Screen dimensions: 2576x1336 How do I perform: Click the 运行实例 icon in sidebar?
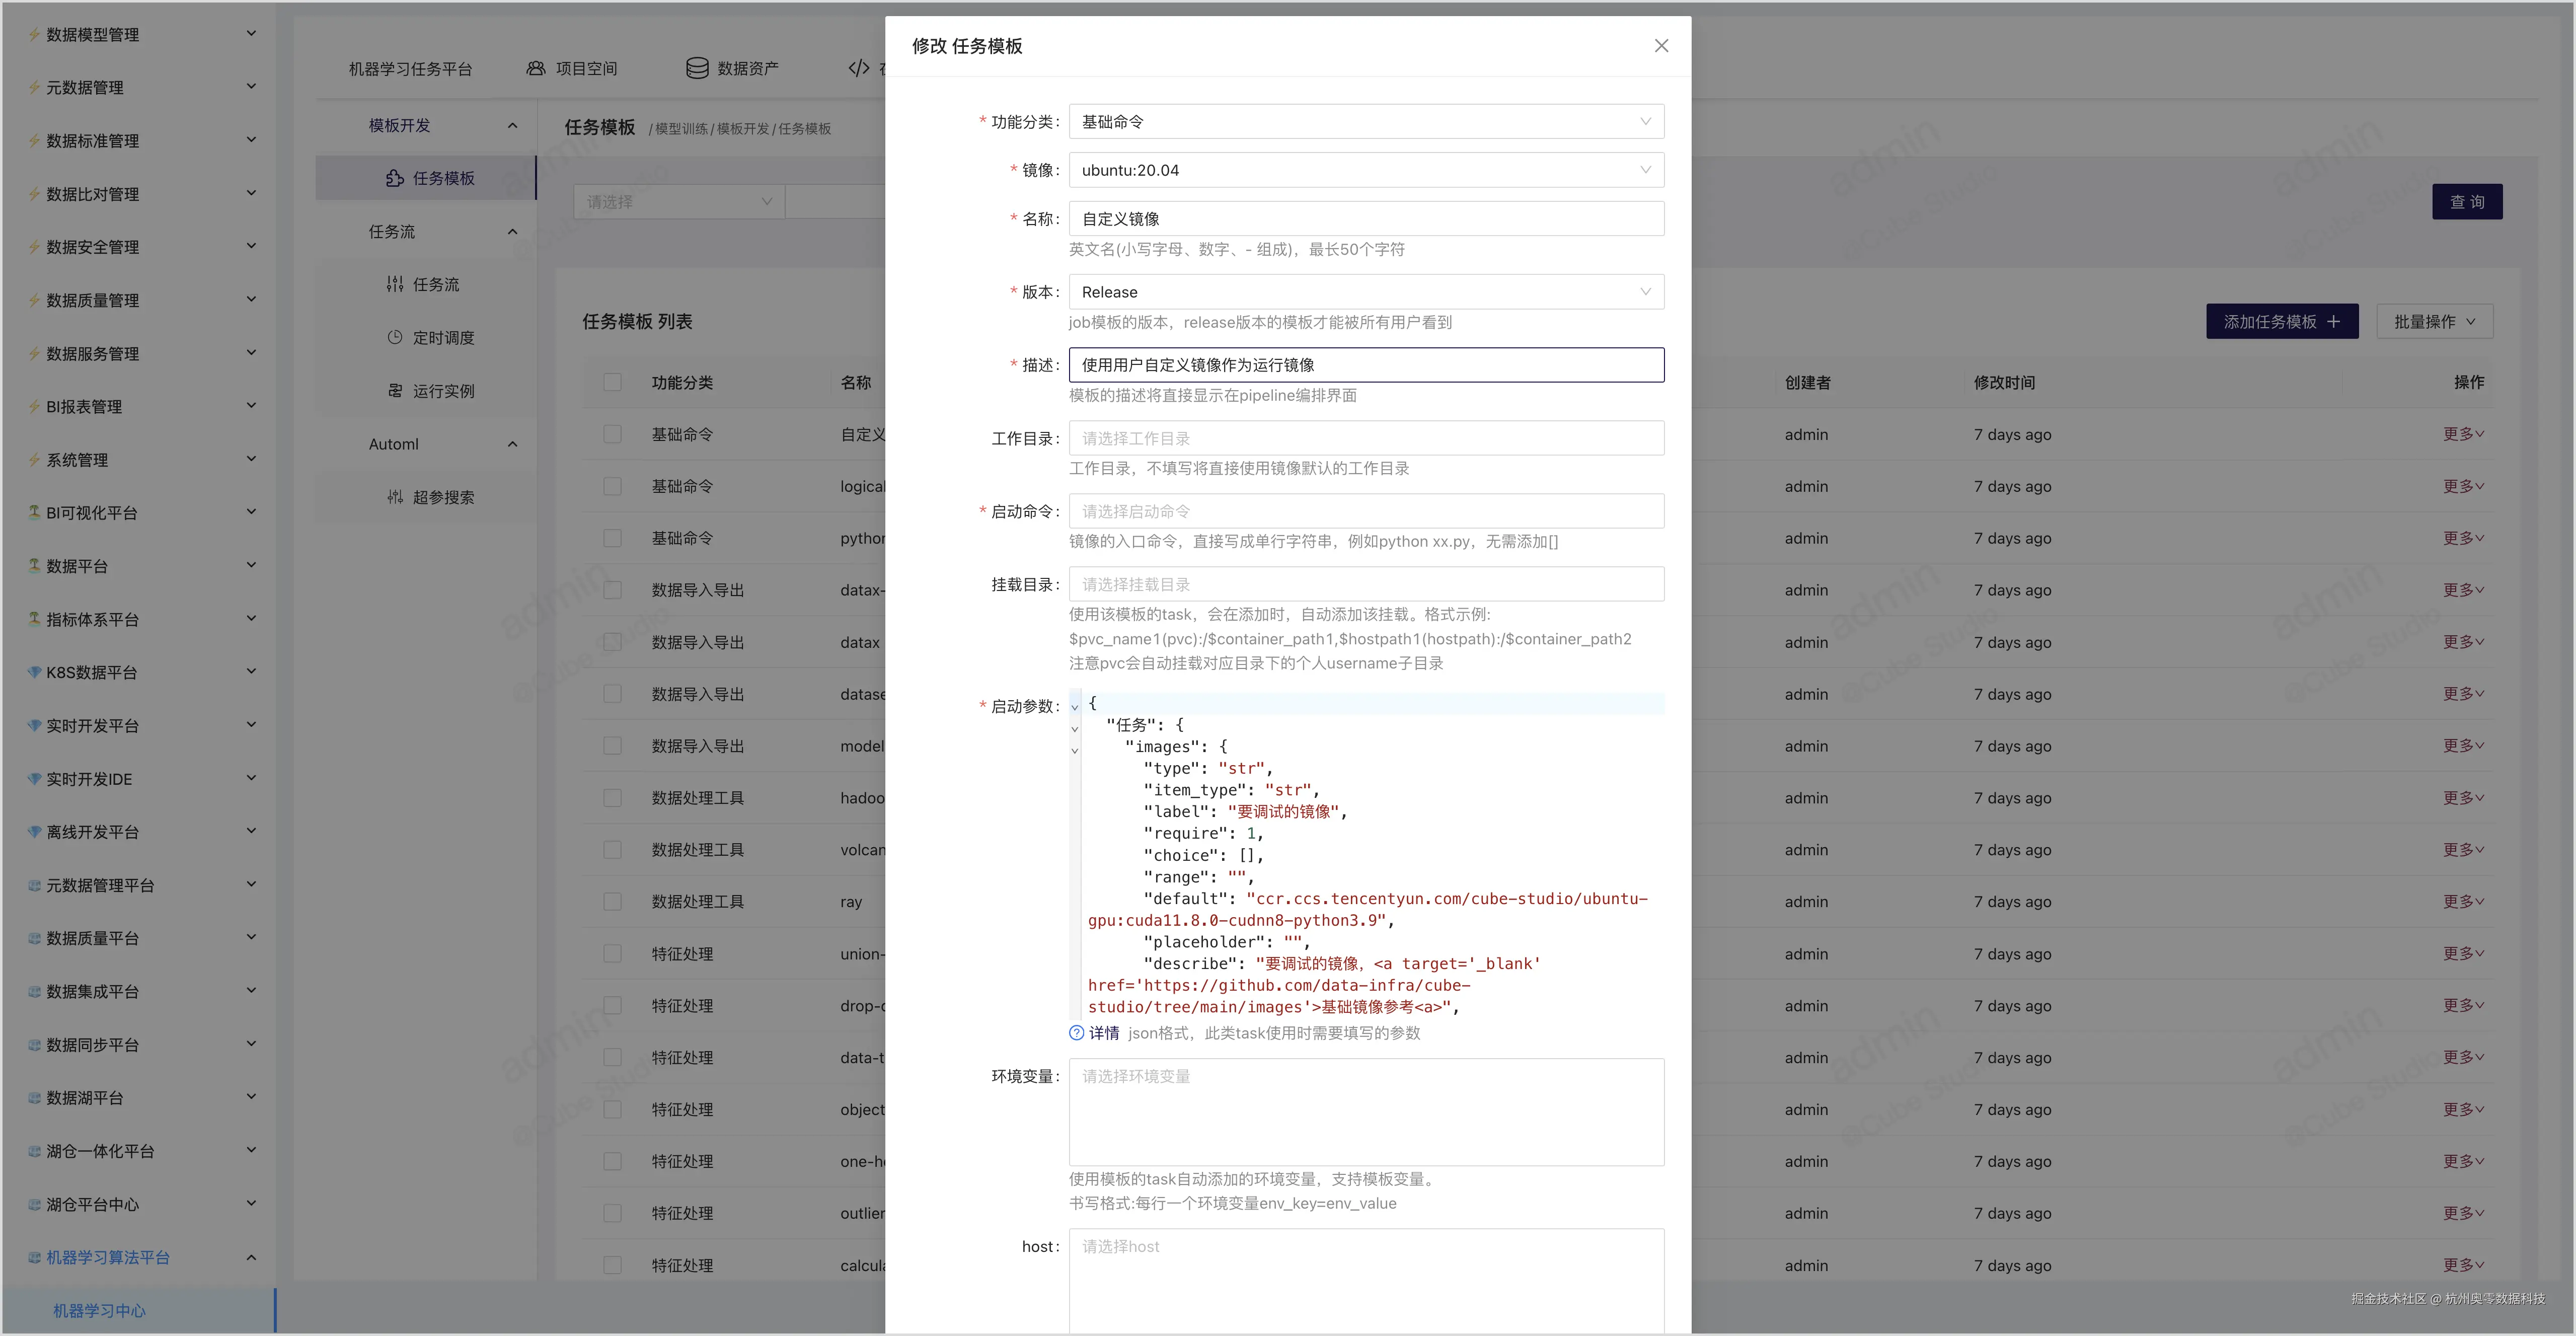point(395,390)
